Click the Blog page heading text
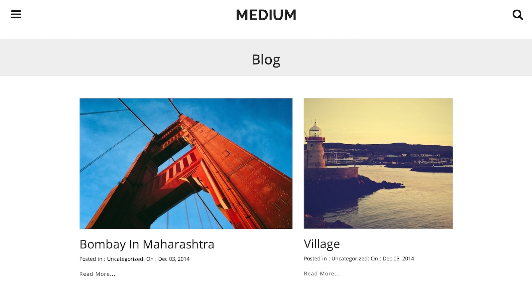This screenshot has height=287, width=532. tap(266, 60)
